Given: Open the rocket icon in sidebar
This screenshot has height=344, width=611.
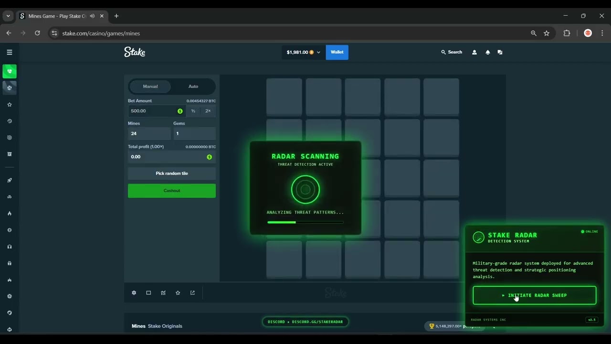Looking at the screenshot, I should 10,180.
